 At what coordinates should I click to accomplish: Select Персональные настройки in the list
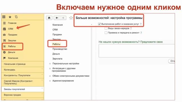(x=66, y=63)
